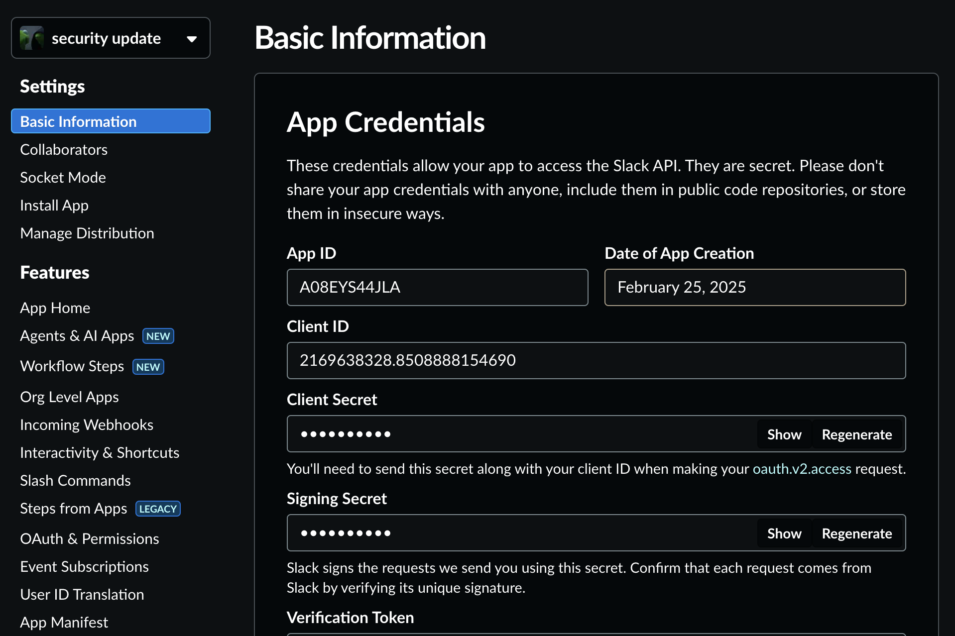
Task: Navigate to OAuth & Permissions
Action: (90, 538)
